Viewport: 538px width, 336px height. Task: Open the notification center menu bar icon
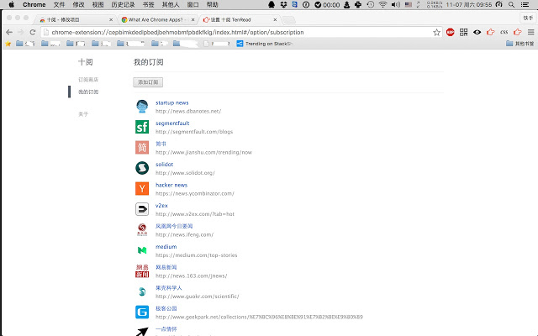(x=525, y=4)
